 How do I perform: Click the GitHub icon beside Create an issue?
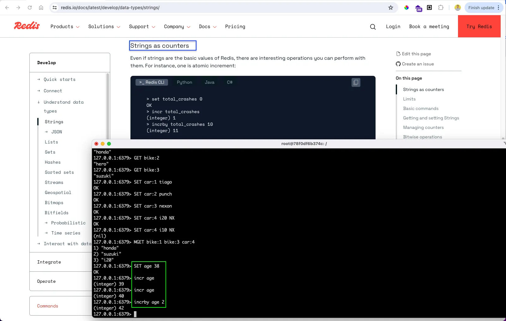tap(398, 64)
